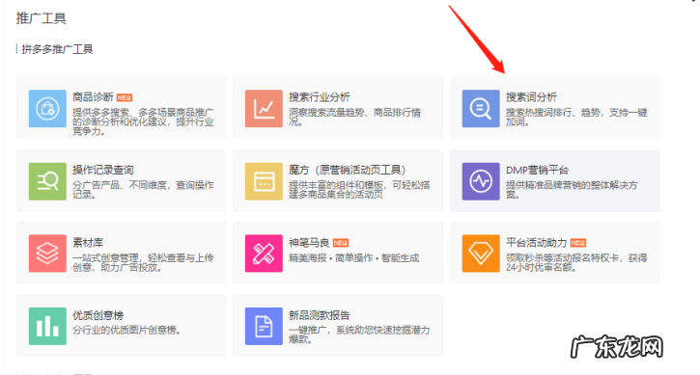
Task: Click description 精美海报·简单操作·智能生成
Action: click(354, 257)
